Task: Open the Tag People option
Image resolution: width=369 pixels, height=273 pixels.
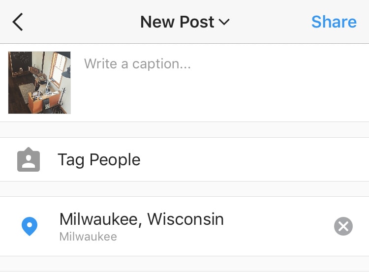Action: (x=99, y=160)
